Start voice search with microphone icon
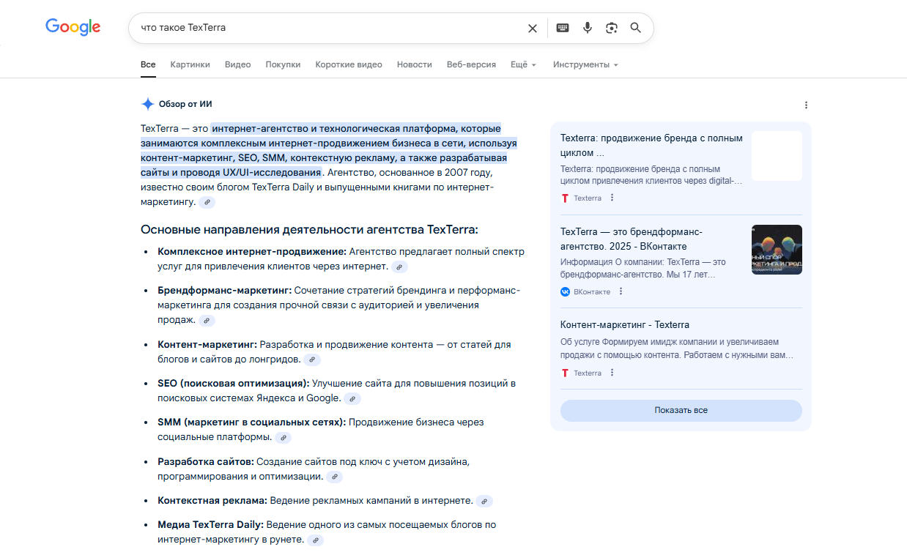907x555 pixels. (x=587, y=28)
